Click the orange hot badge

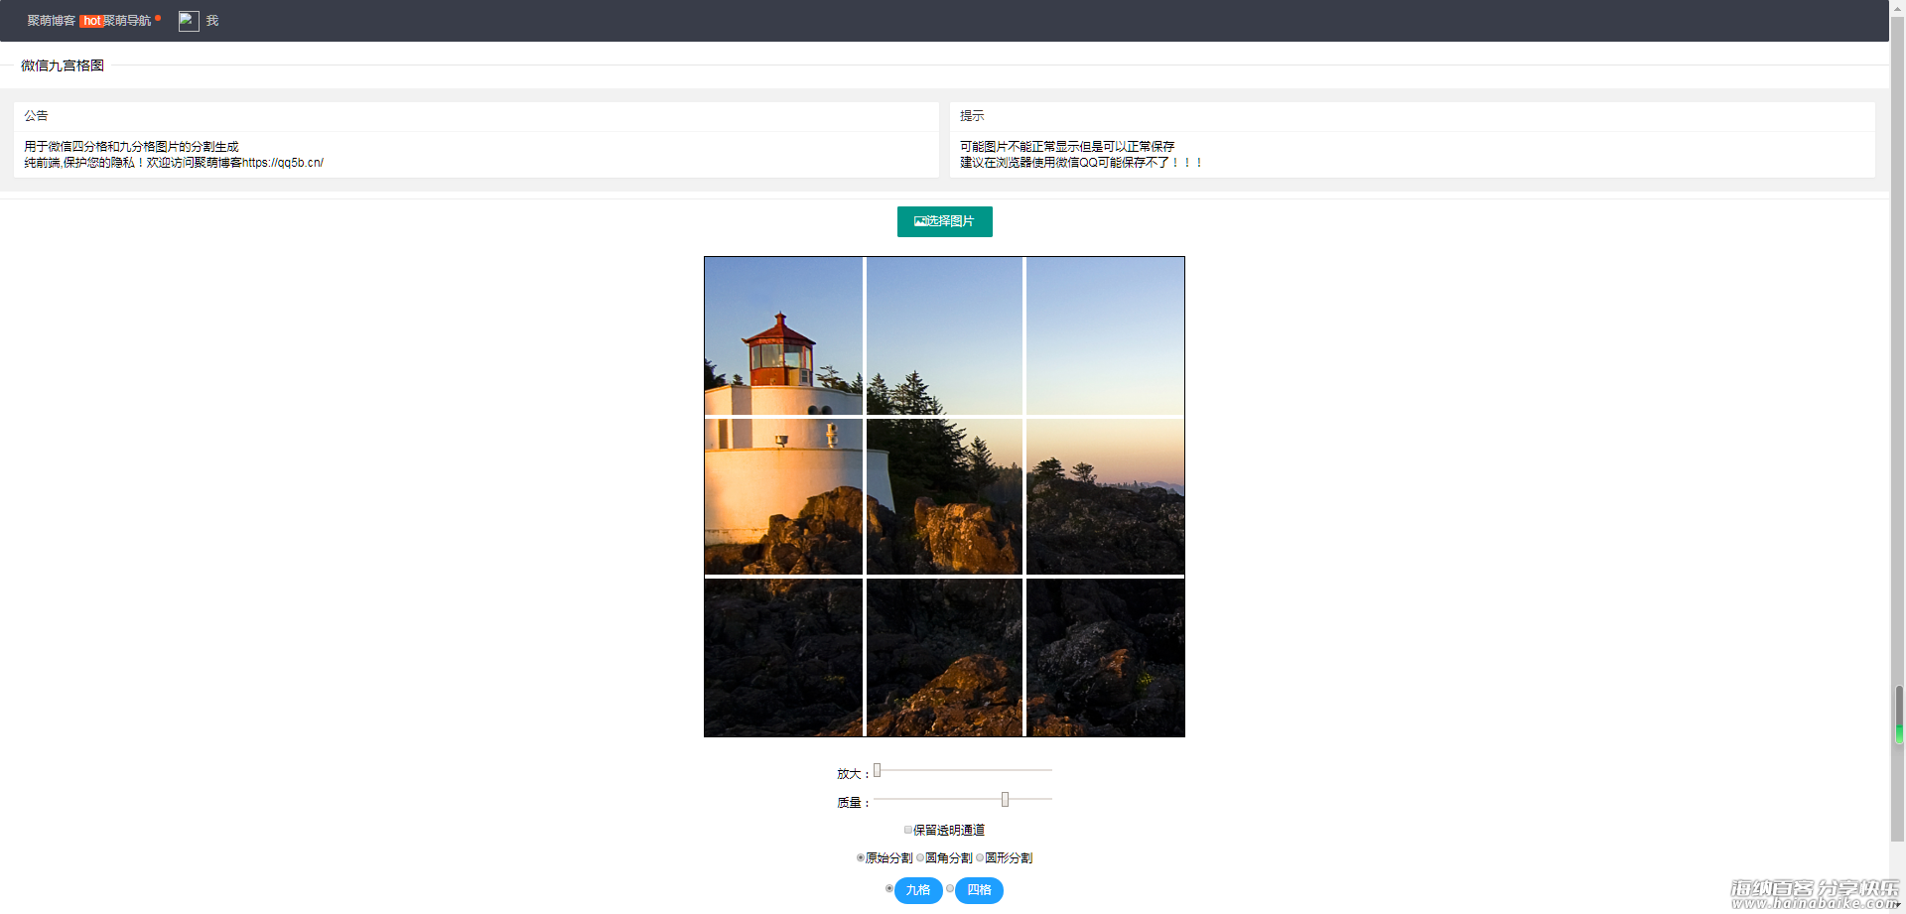(x=91, y=21)
